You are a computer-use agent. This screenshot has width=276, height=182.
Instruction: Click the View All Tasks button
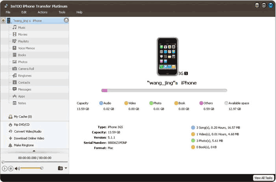263,178
